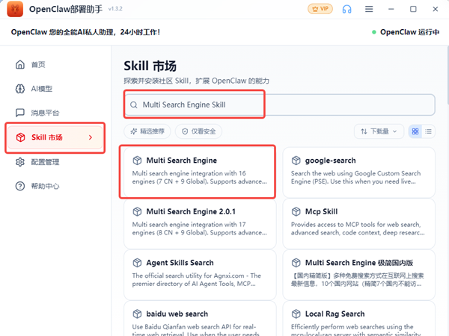Open the Agent Skills Search card

[x=200, y=275]
